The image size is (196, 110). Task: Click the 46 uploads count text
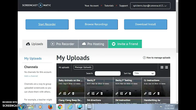coord(64,67)
